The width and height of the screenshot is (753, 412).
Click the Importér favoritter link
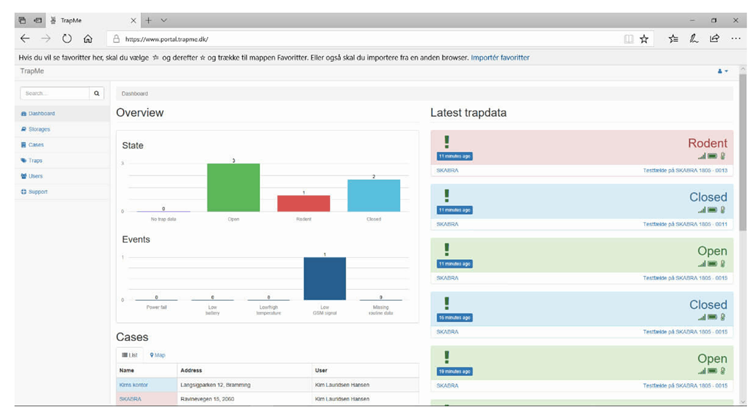[x=500, y=58]
